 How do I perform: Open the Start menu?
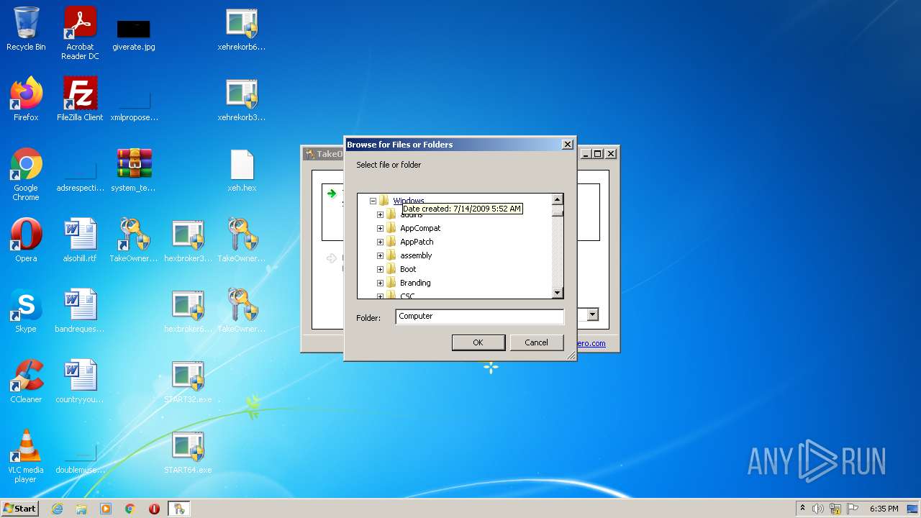tap(19, 508)
